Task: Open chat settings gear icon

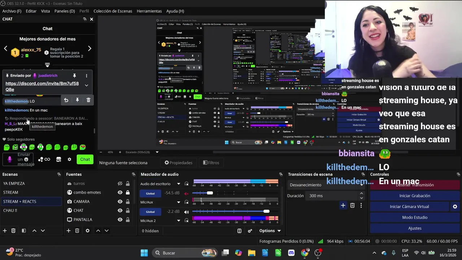Action: click(x=69, y=159)
